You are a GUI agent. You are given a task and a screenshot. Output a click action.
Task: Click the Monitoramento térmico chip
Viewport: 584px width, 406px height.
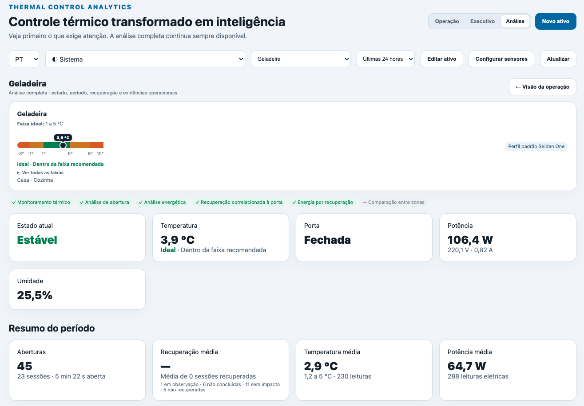(x=41, y=202)
